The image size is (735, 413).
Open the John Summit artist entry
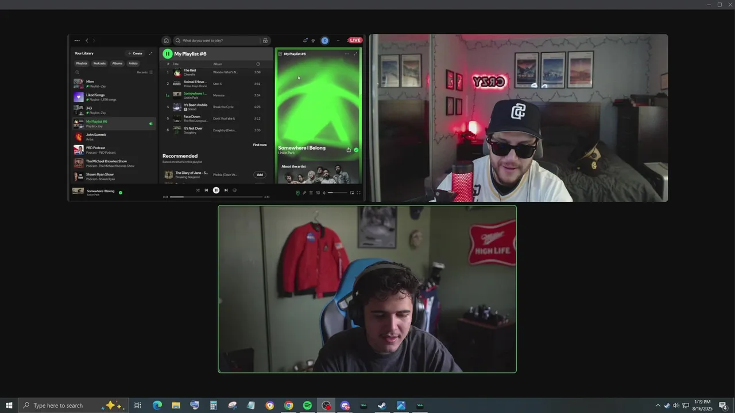pos(114,137)
